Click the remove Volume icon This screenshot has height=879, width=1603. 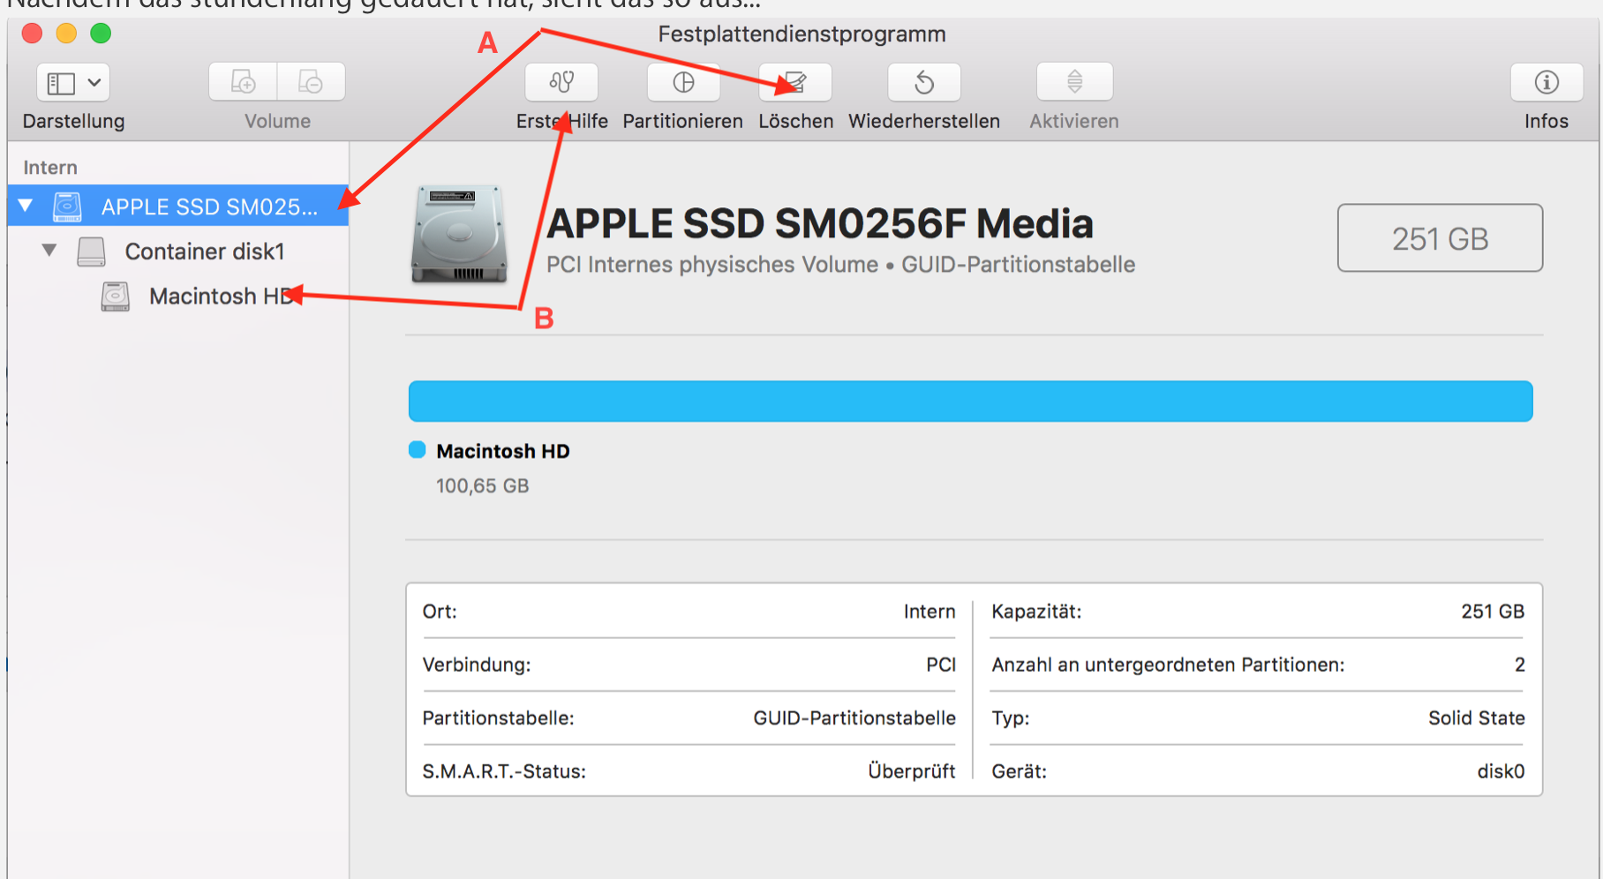coord(311,82)
